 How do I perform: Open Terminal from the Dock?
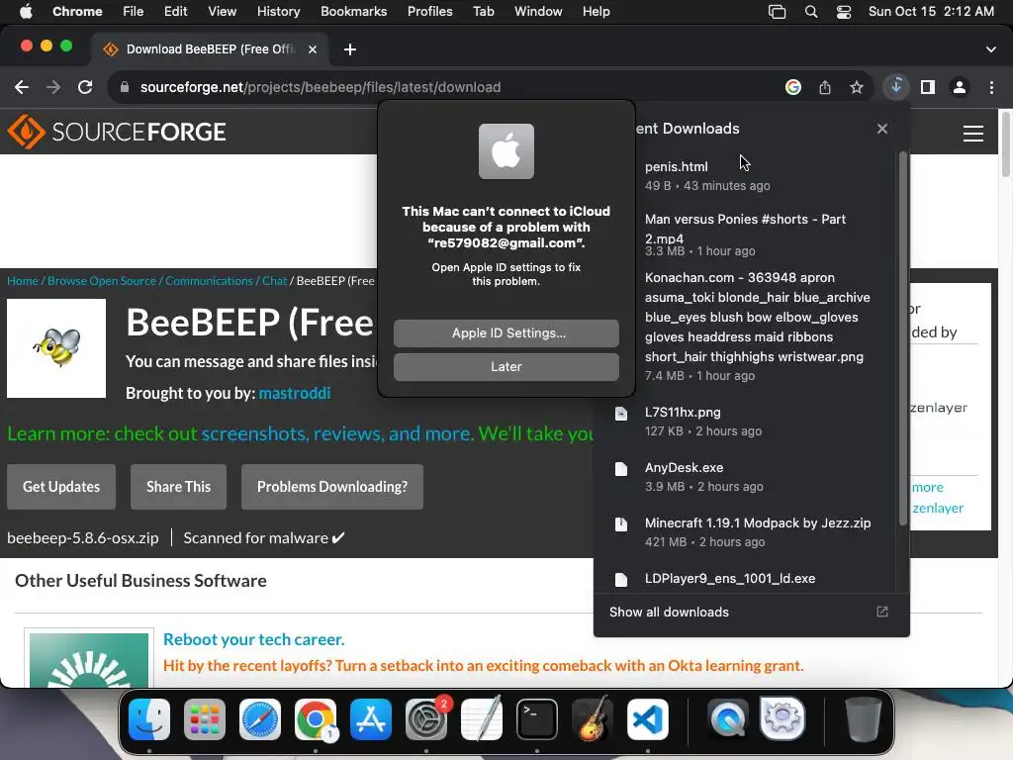537,719
